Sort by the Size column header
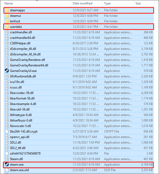Viewport: 159px width, 174px height. click(138, 3)
